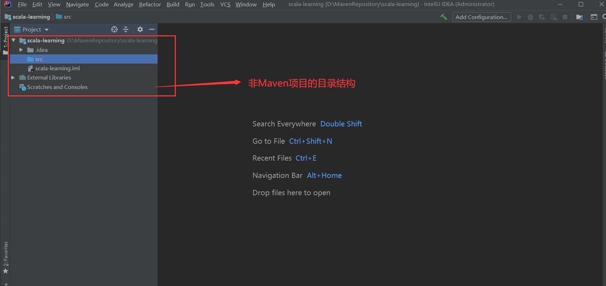Expand the External Libraries arrow
The width and height of the screenshot is (606, 286).
pyautogui.click(x=13, y=77)
